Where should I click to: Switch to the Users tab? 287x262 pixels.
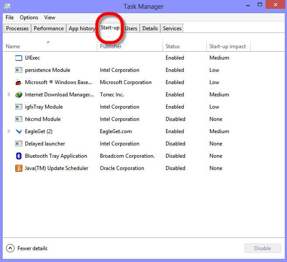coord(131,28)
